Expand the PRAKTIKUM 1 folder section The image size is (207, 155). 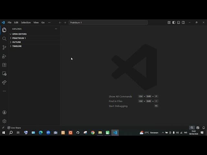point(35,38)
